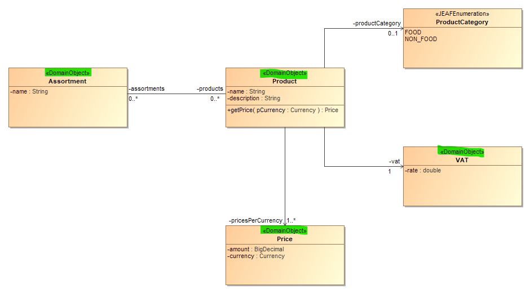Click the -vat association role label
The image size is (530, 293).
(394, 162)
